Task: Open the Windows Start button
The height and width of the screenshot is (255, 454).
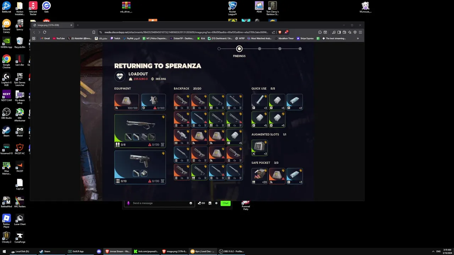Action: (x=4, y=251)
